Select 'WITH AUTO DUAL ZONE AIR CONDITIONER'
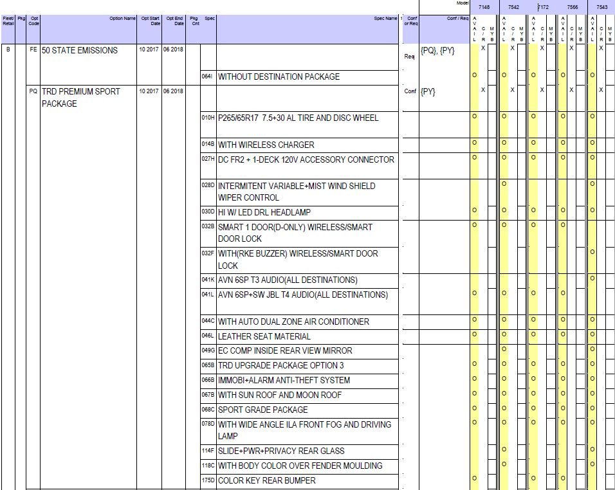The width and height of the screenshot is (615, 490). 293,322
